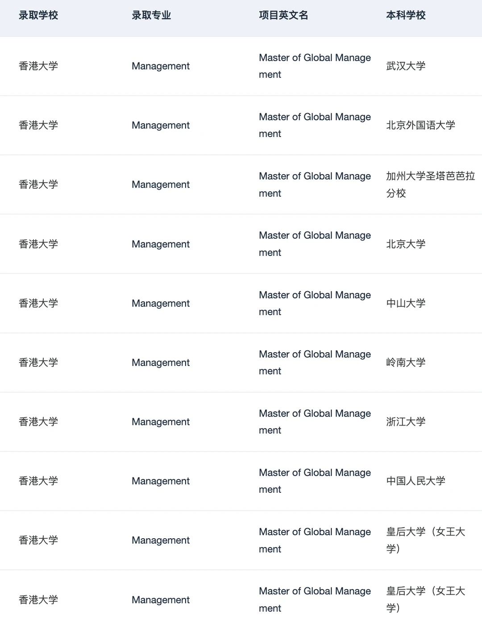The width and height of the screenshot is (482, 624).
Task: Click Management in the 武汉大学 row
Action: [161, 66]
